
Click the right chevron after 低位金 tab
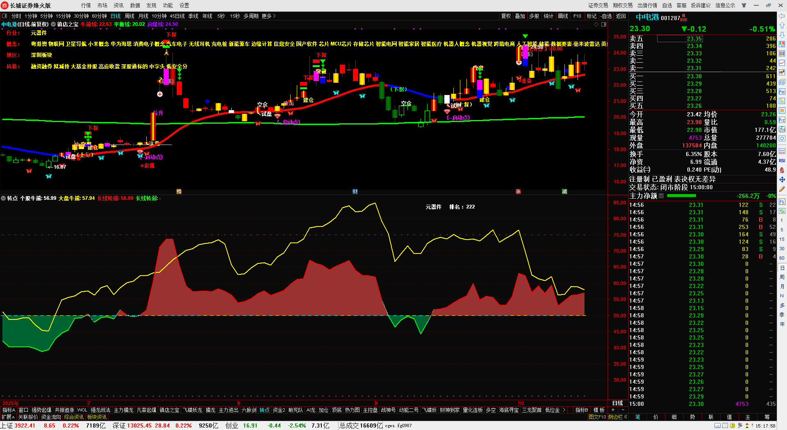point(564,410)
